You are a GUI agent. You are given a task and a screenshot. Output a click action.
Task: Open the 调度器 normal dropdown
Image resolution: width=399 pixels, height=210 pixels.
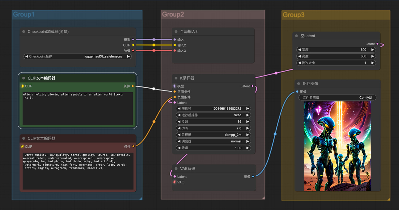pos(213,141)
